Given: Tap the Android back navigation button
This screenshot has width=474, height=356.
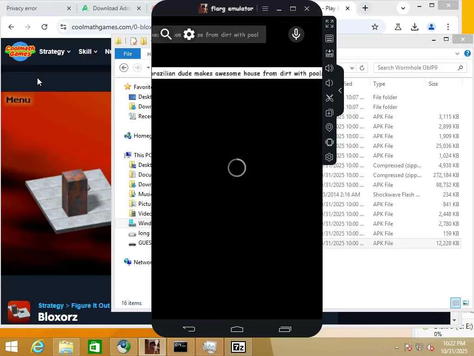Looking at the screenshot, I should 189,329.
